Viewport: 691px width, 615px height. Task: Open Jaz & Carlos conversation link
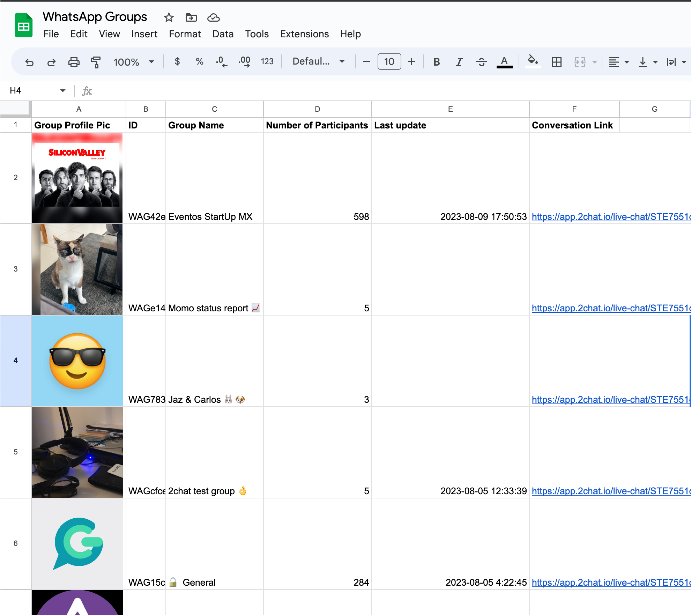[x=611, y=400]
